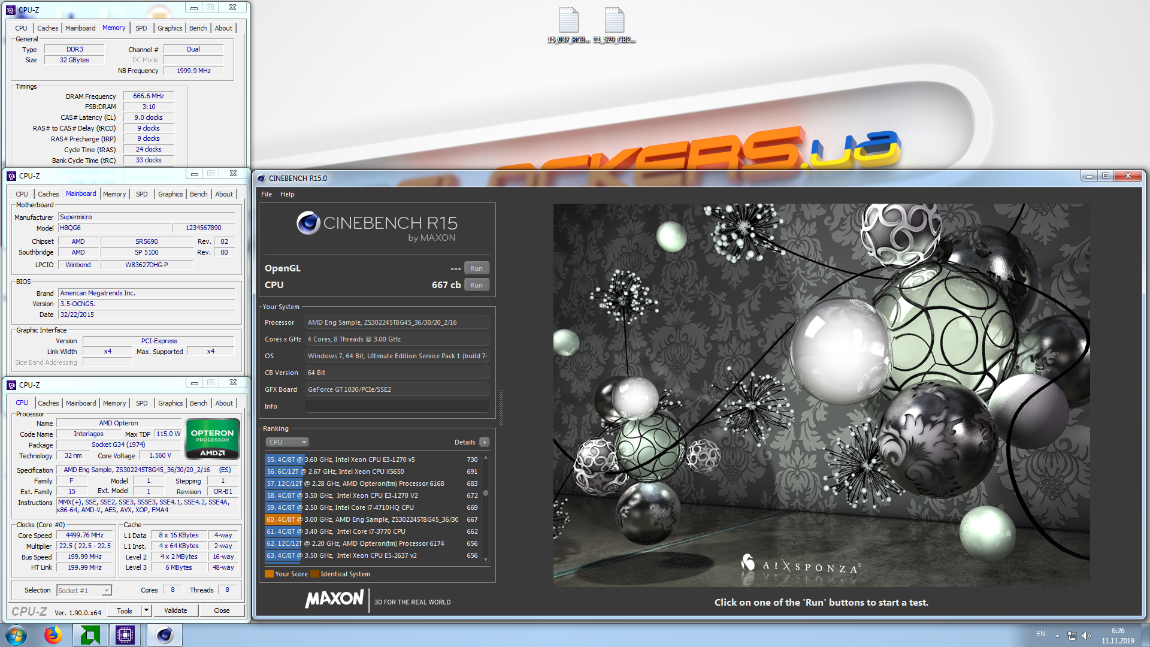Switch to the Cinebench taskbar icon
Image resolution: width=1150 pixels, height=647 pixels.
coord(164,635)
